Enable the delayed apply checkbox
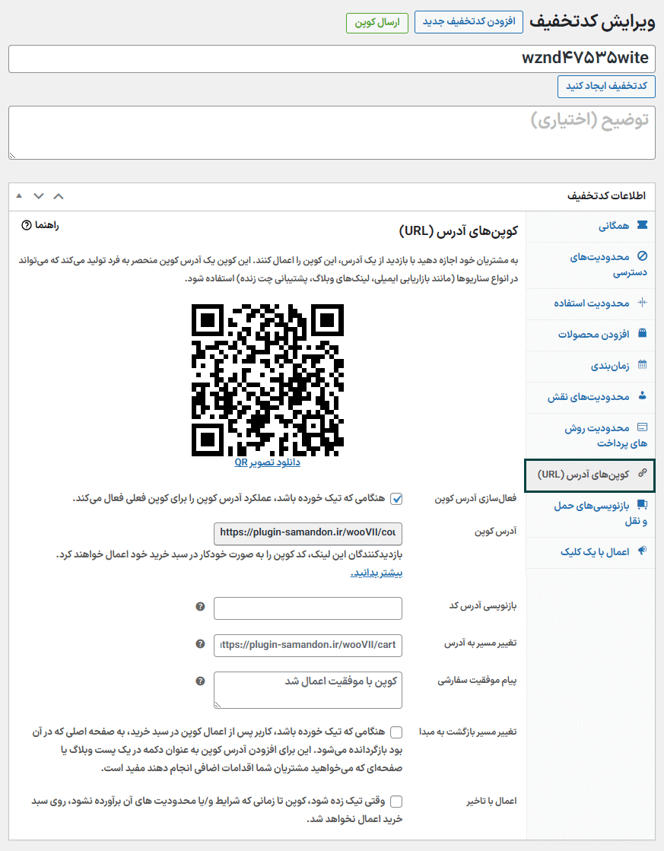Image resolution: width=664 pixels, height=851 pixels. point(396,801)
